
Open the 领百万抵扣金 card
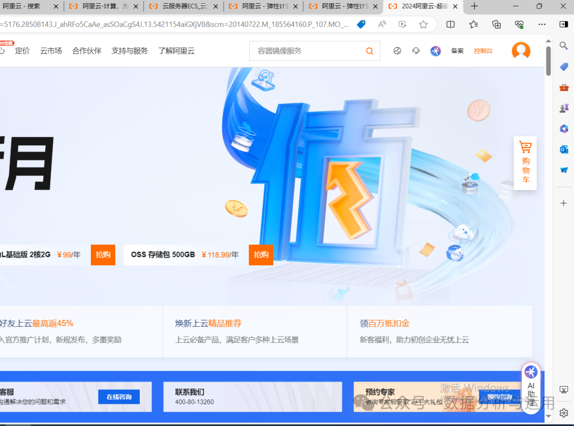[x=440, y=332]
